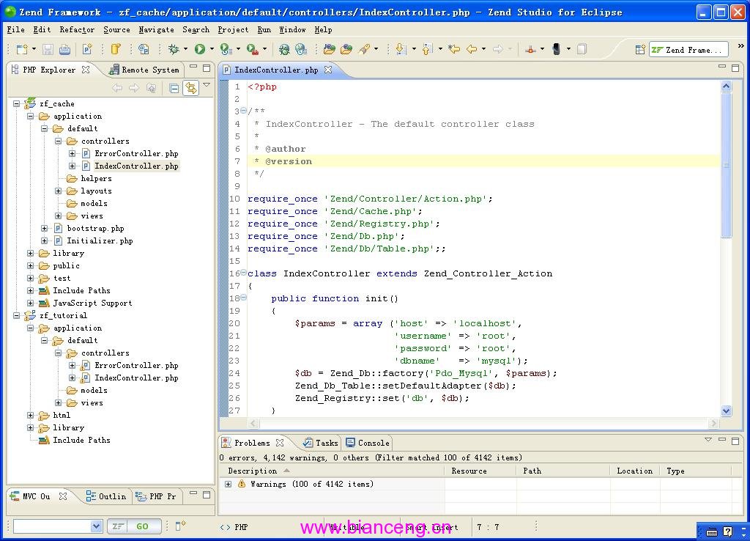Click the editor scroll up arrow

[726, 87]
